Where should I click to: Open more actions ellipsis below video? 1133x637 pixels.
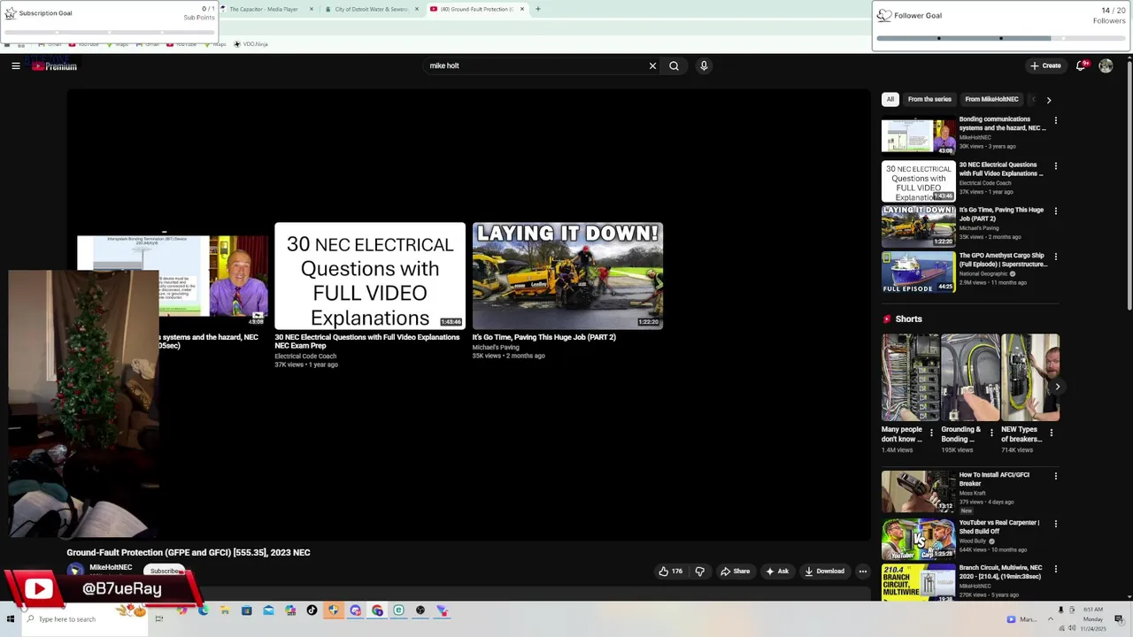863,572
